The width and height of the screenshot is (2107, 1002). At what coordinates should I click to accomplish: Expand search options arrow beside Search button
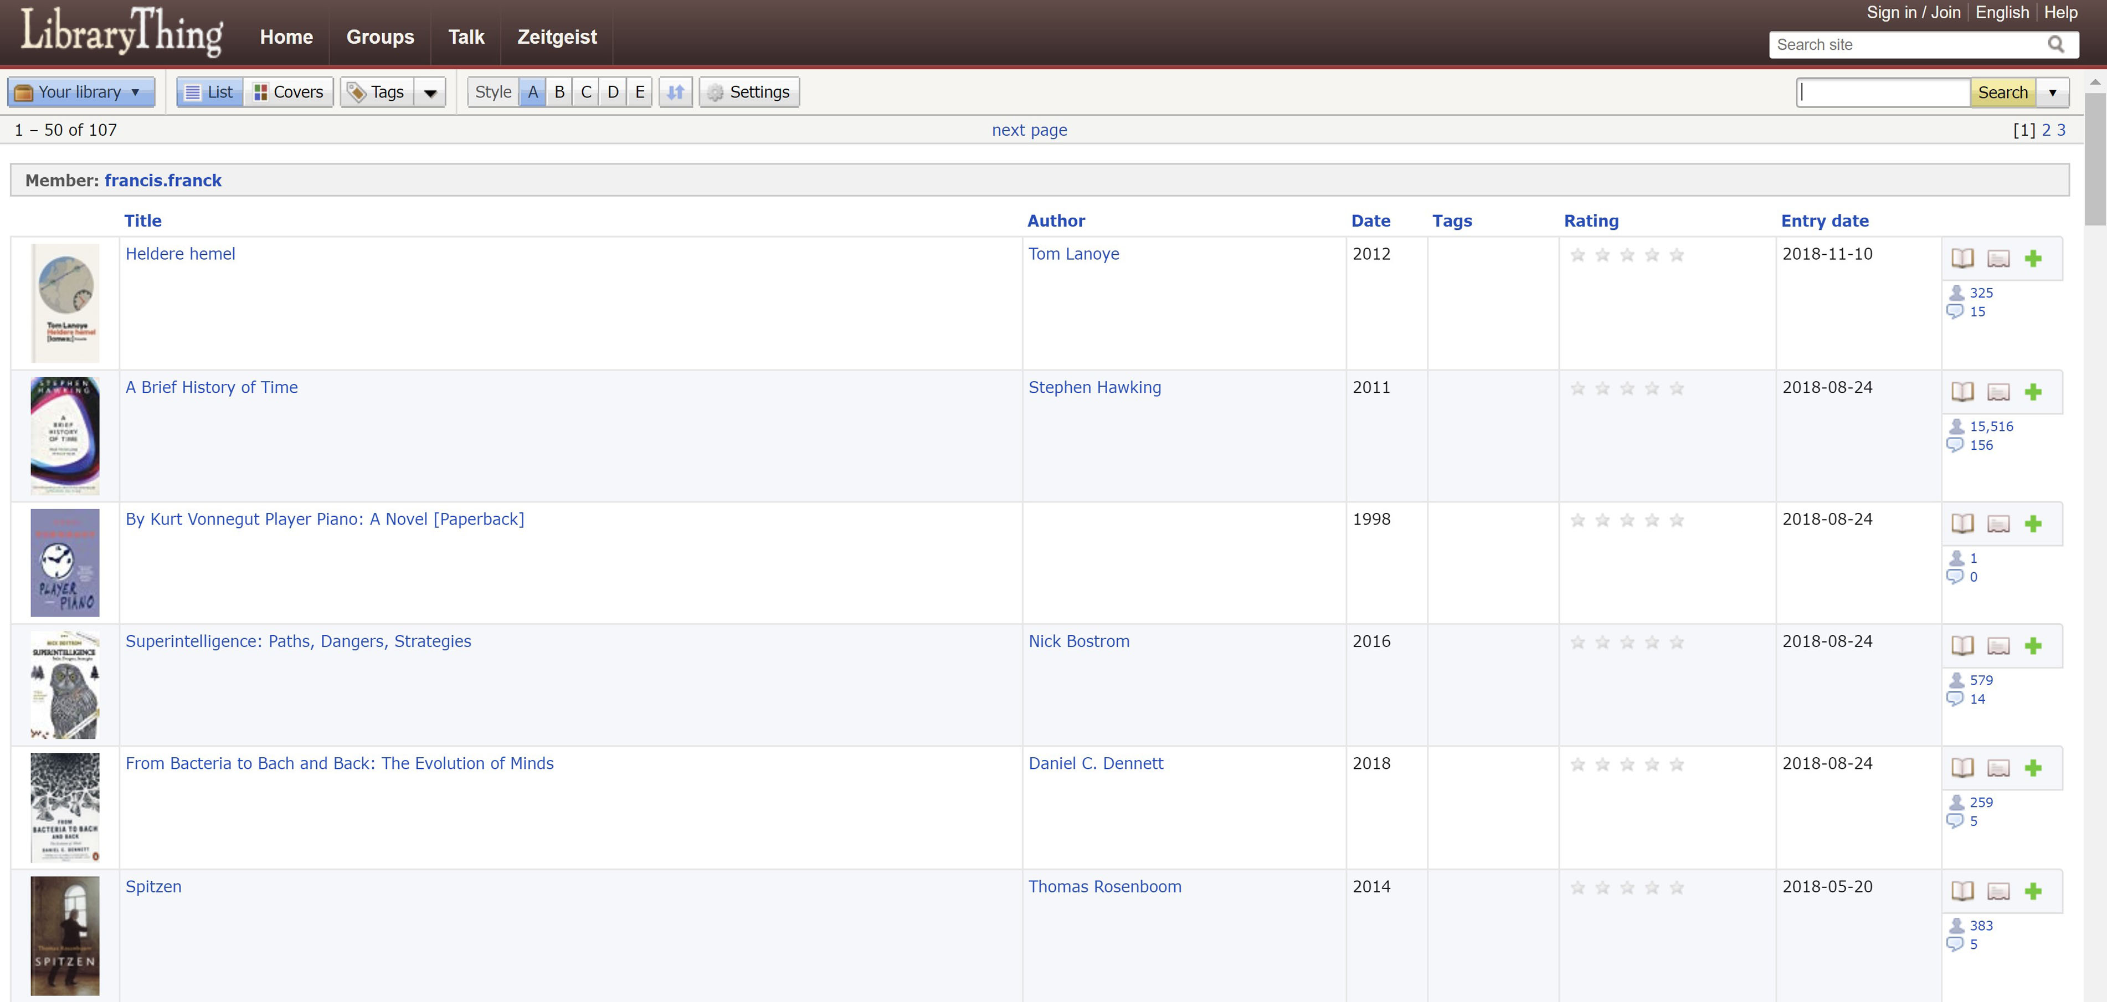2052,91
